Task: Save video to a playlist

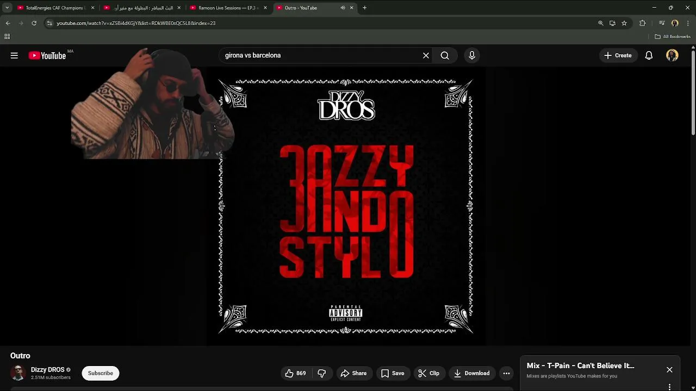Action: tap(393, 373)
